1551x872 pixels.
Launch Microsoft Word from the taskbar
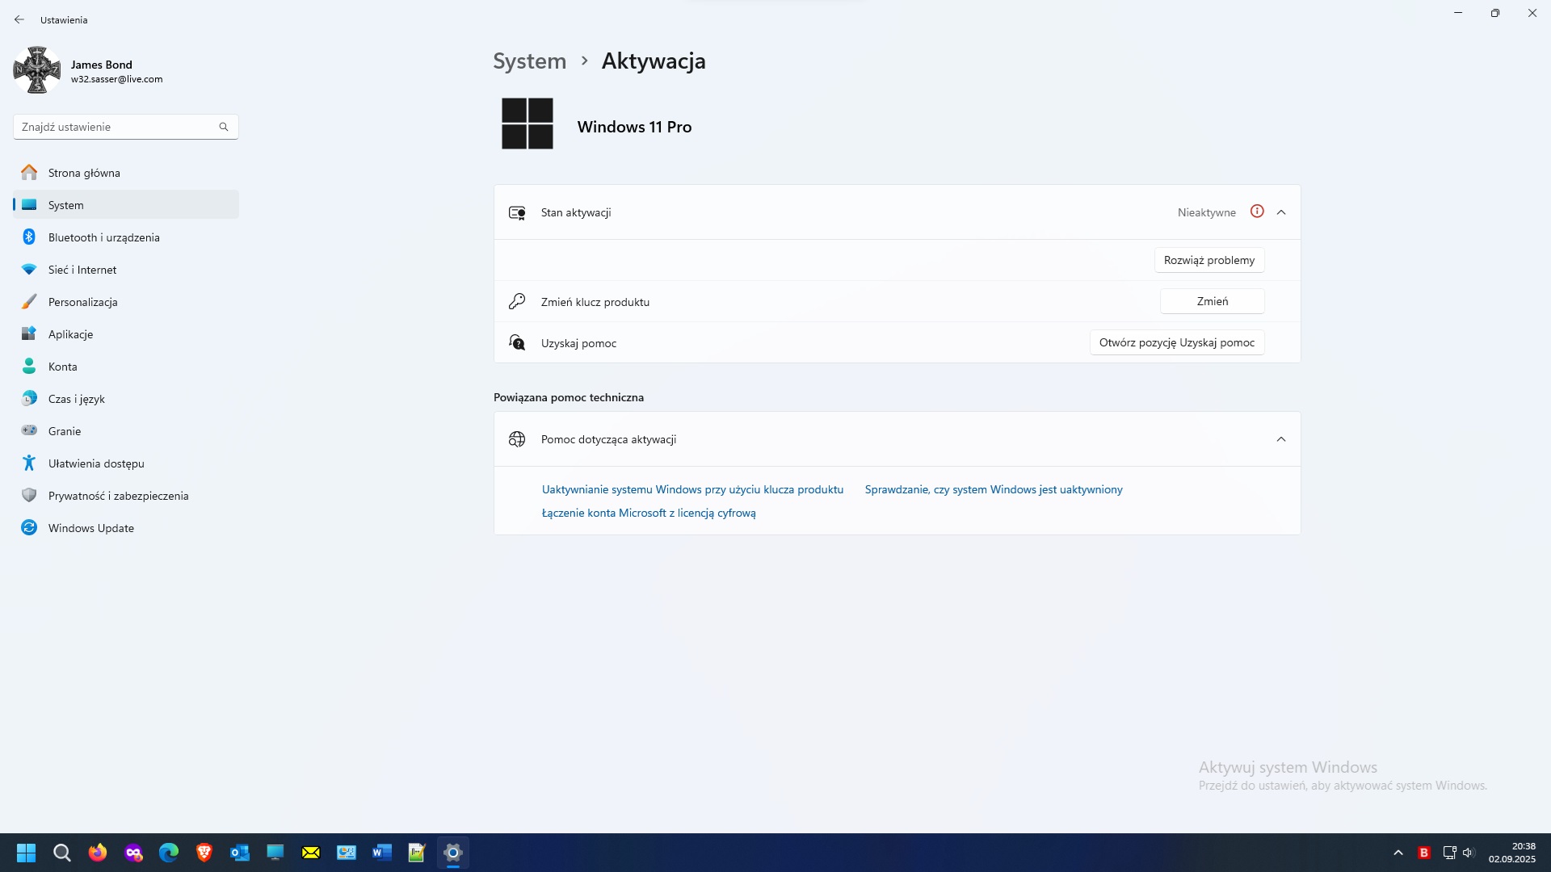pyautogui.click(x=382, y=853)
